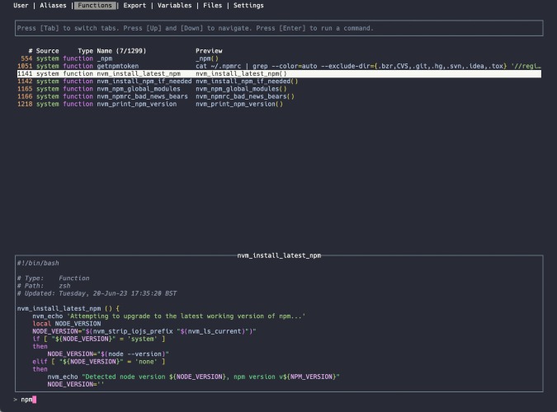Open the Settings tab

pyautogui.click(x=248, y=6)
